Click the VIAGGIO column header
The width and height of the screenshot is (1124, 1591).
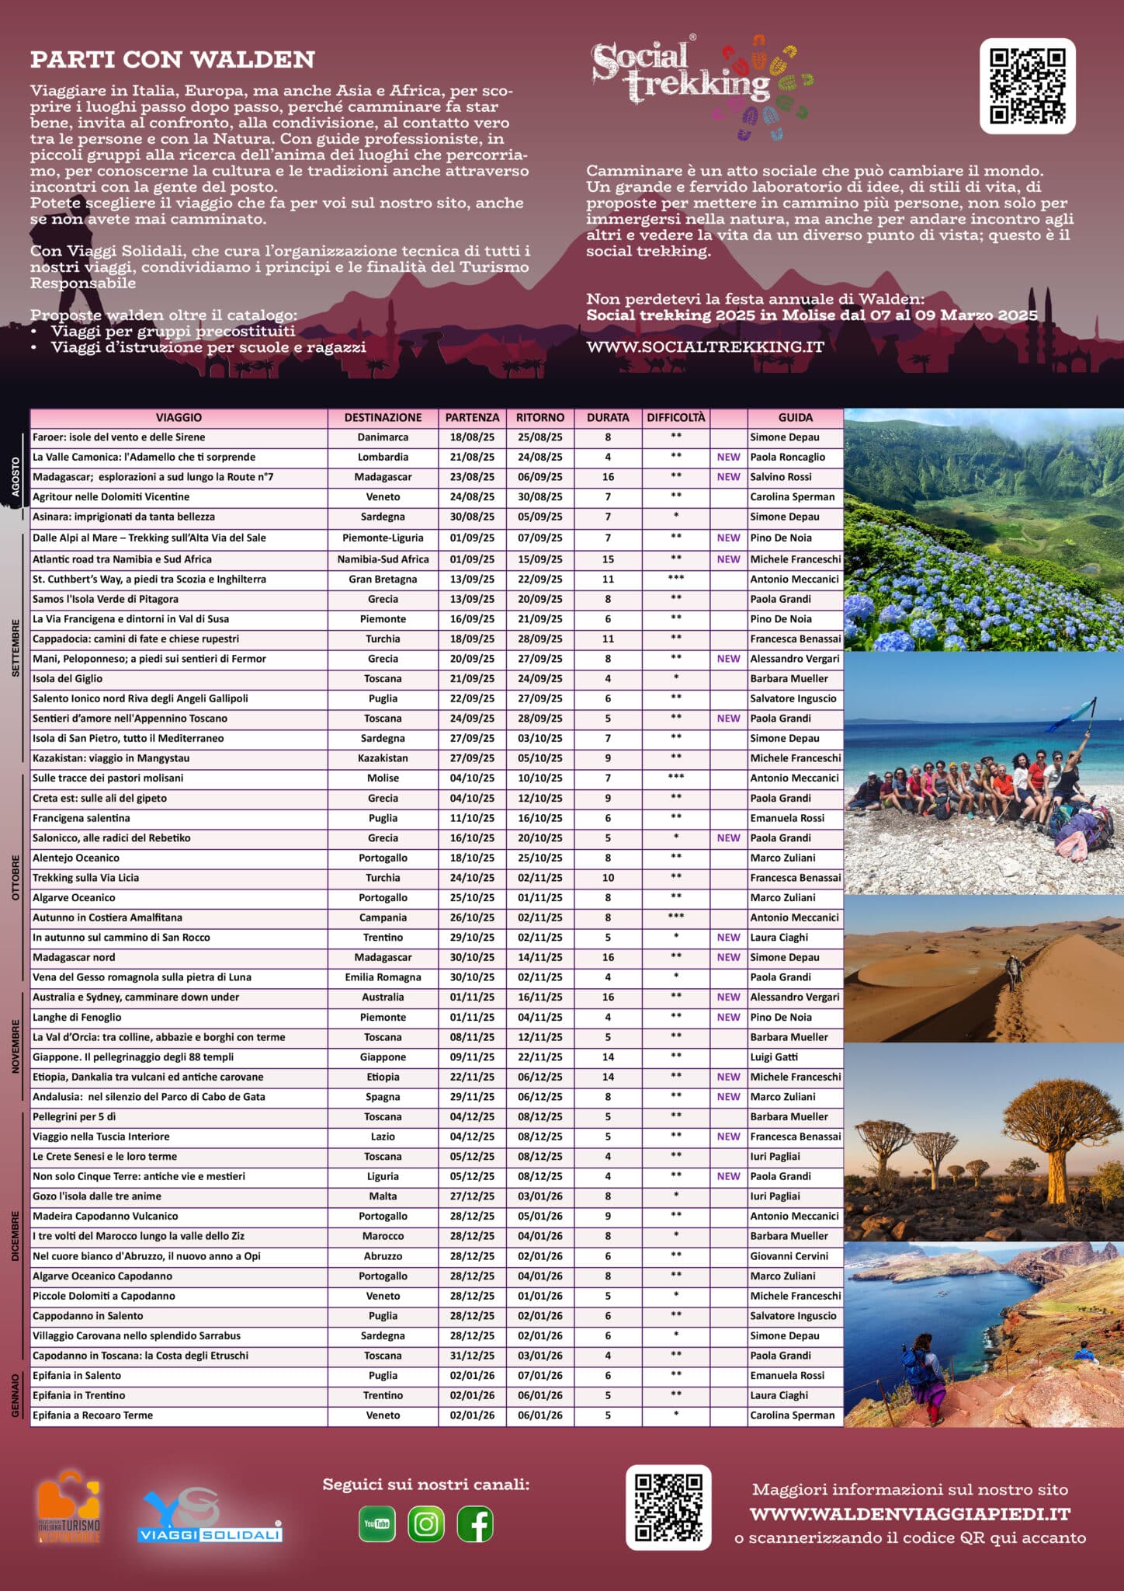[179, 417]
